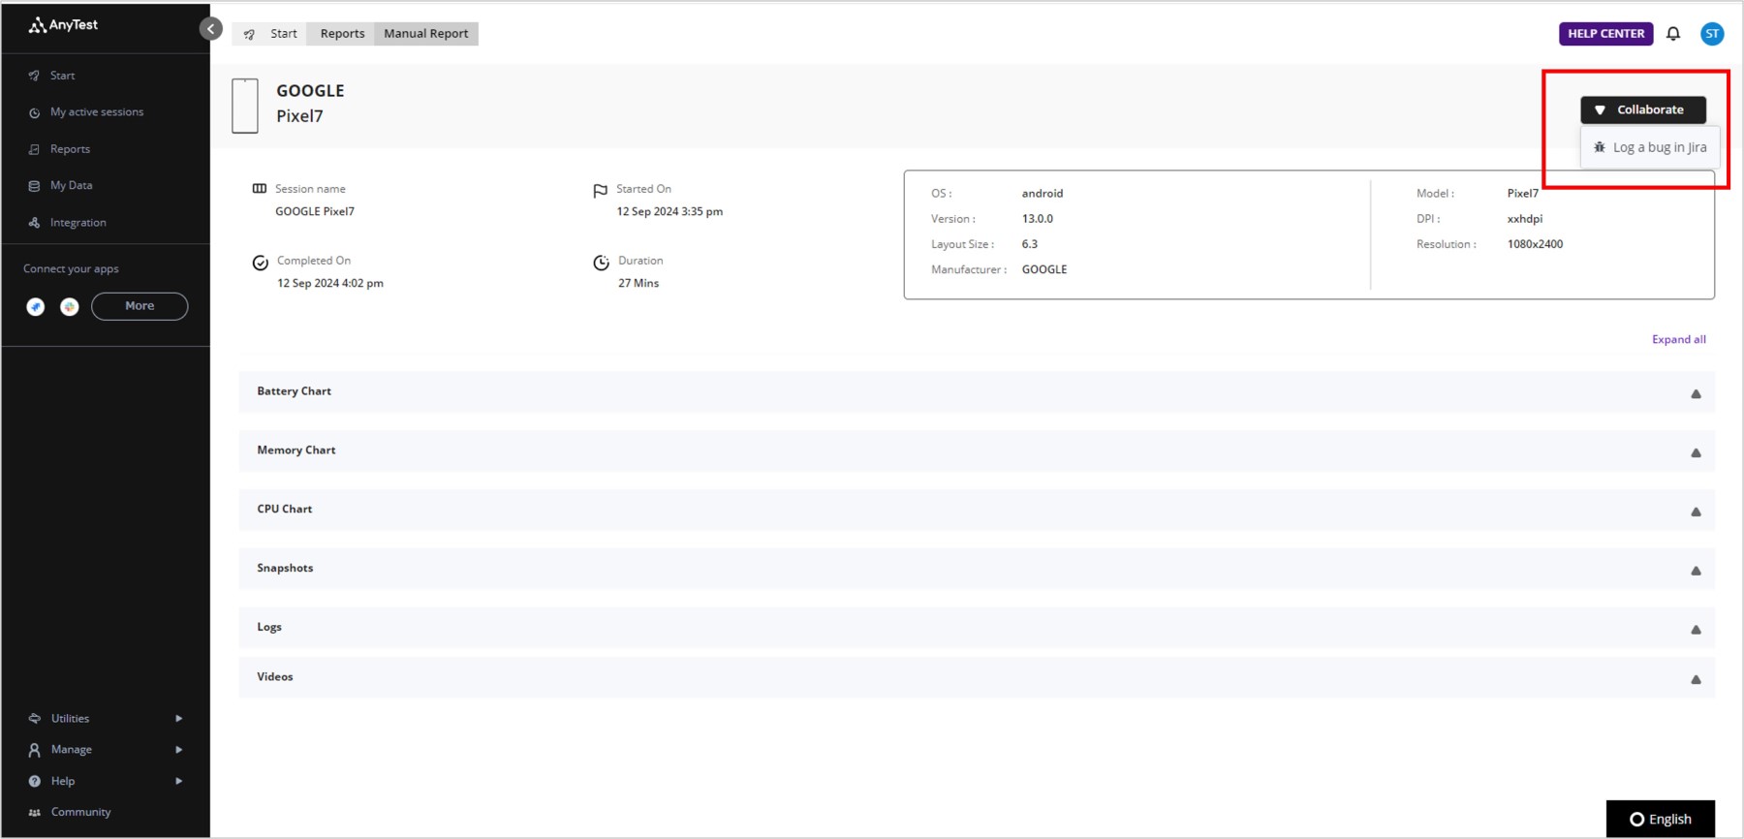Click the Collaborate dropdown button

(x=1643, y=109)
